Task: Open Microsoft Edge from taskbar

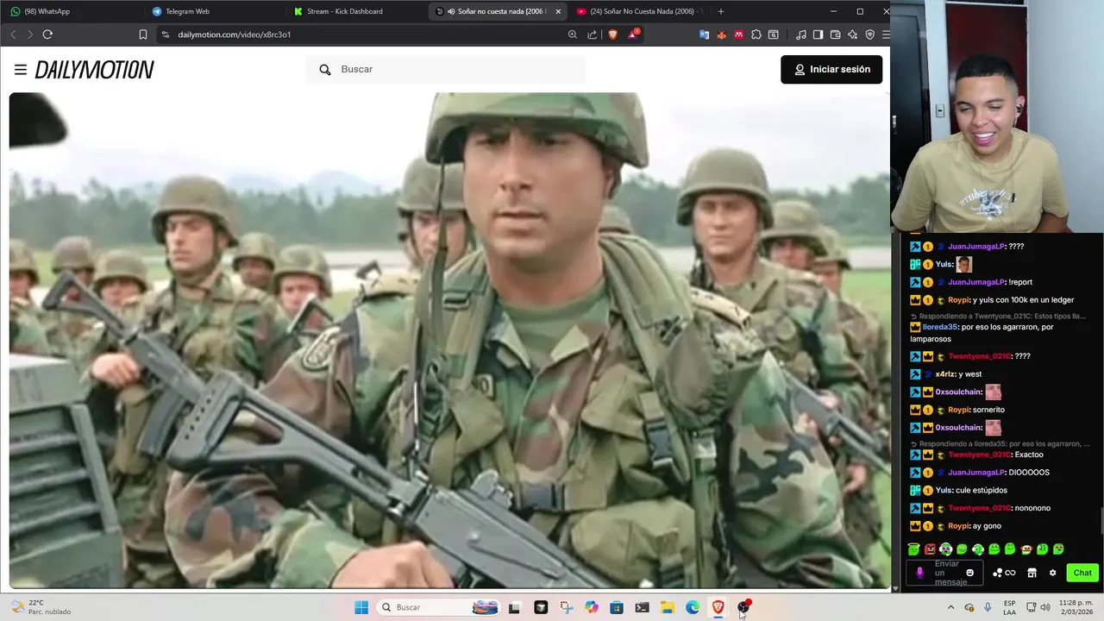Action: point(693,607)
